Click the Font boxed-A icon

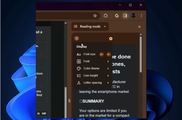click(x=79, y=61)
